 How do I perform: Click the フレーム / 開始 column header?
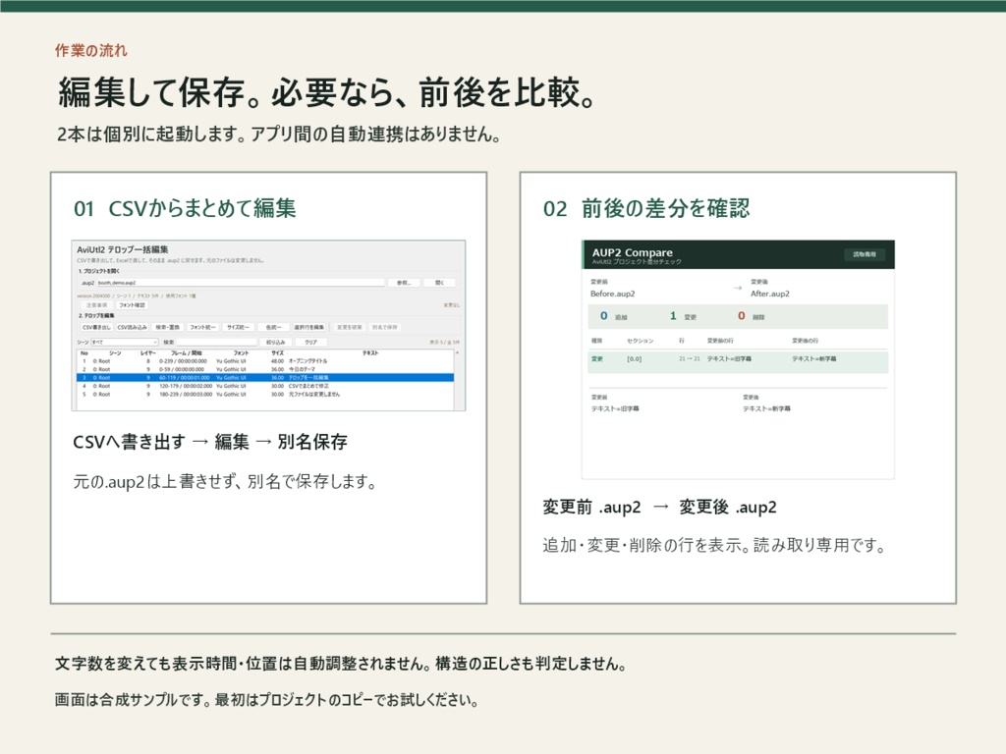coord(187,353)
